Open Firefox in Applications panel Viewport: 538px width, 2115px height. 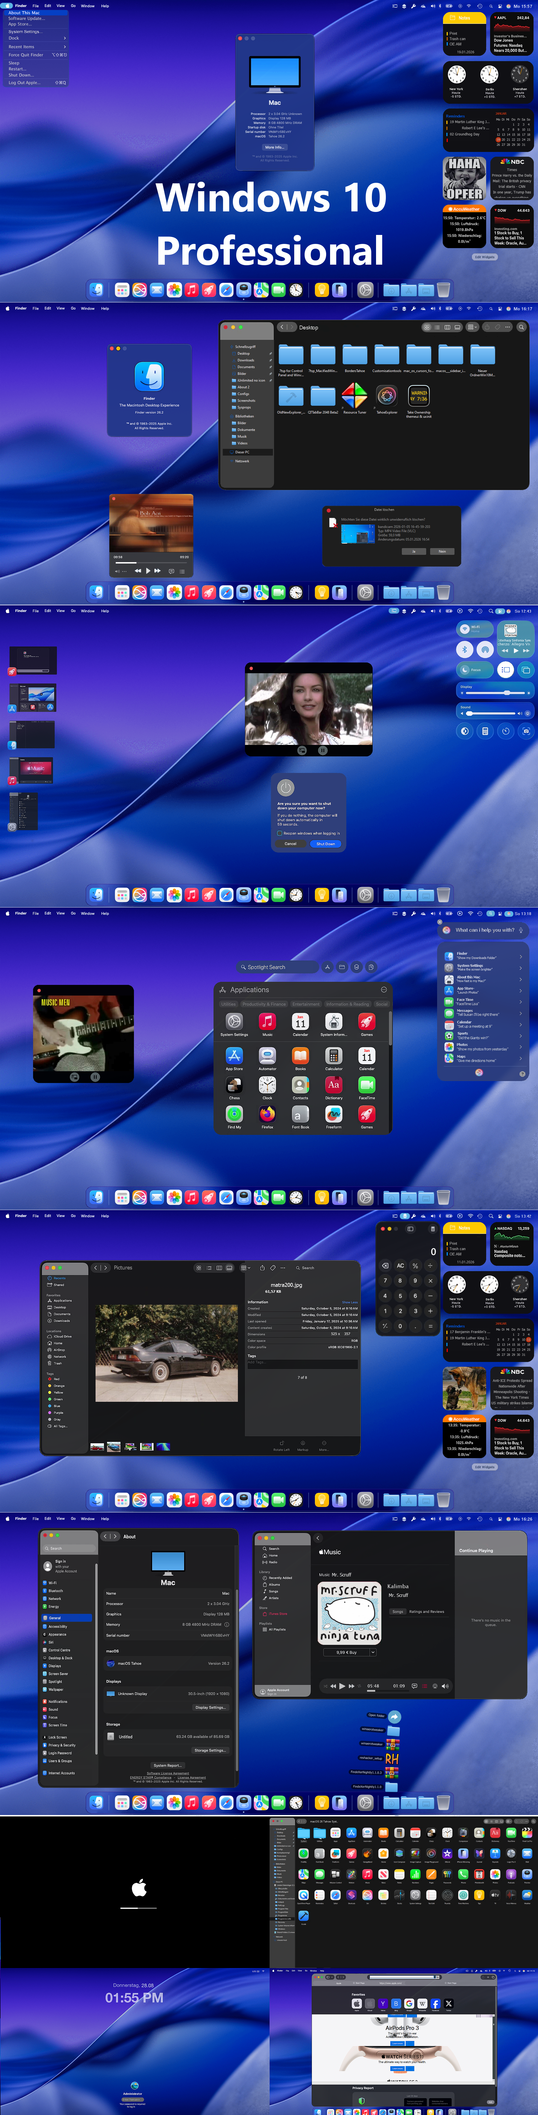(x=267, y=1114)
